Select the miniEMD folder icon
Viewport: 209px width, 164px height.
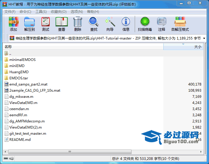(6, 66)
